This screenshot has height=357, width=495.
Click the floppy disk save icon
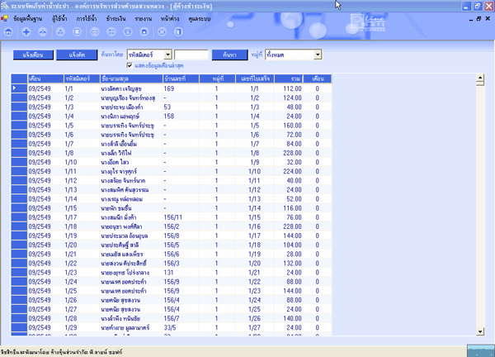click(144, 31)
